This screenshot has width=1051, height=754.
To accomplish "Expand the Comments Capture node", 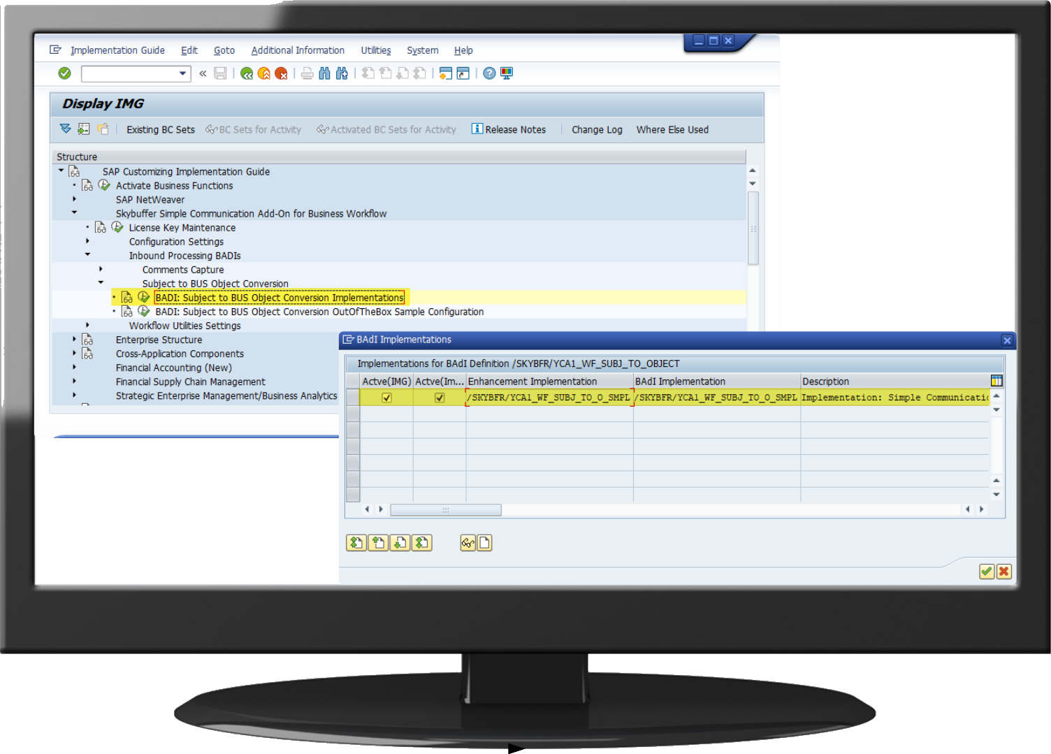I will [101, 269].
